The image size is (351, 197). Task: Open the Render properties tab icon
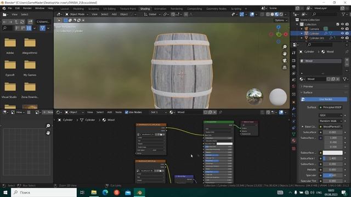pyautogui.click(x=294, y=61)
